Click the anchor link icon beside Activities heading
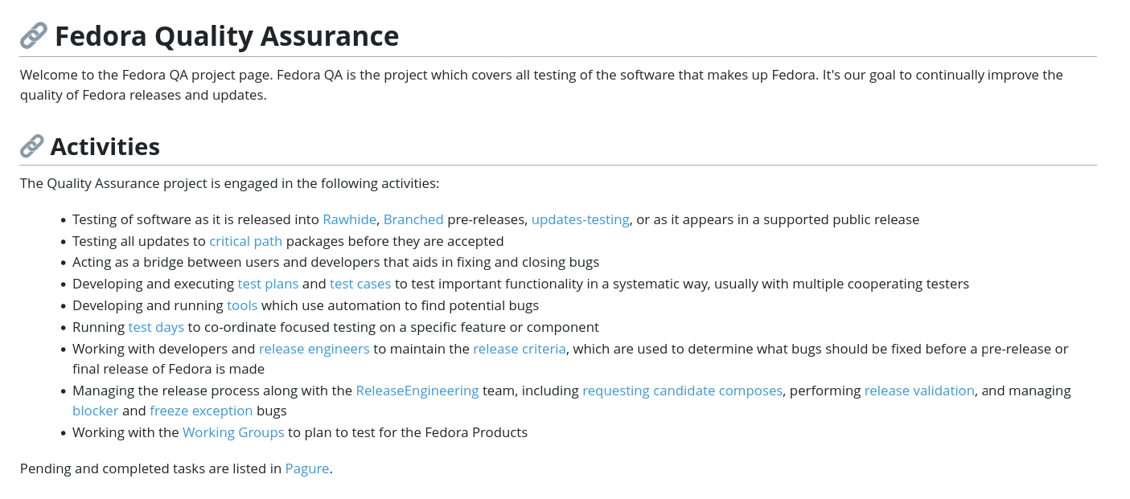Viewport: 1130px width, 499px height. point(32,146)
